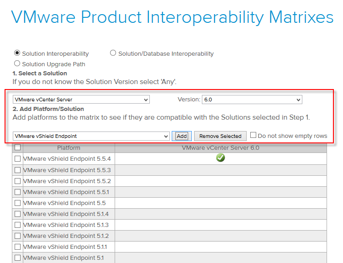Click the Solution Upgrade Path label text

coord(53,64)
